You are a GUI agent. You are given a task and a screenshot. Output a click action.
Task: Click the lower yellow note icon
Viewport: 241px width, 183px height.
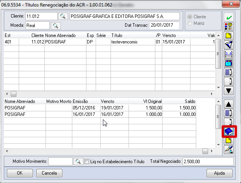[229, 141]
